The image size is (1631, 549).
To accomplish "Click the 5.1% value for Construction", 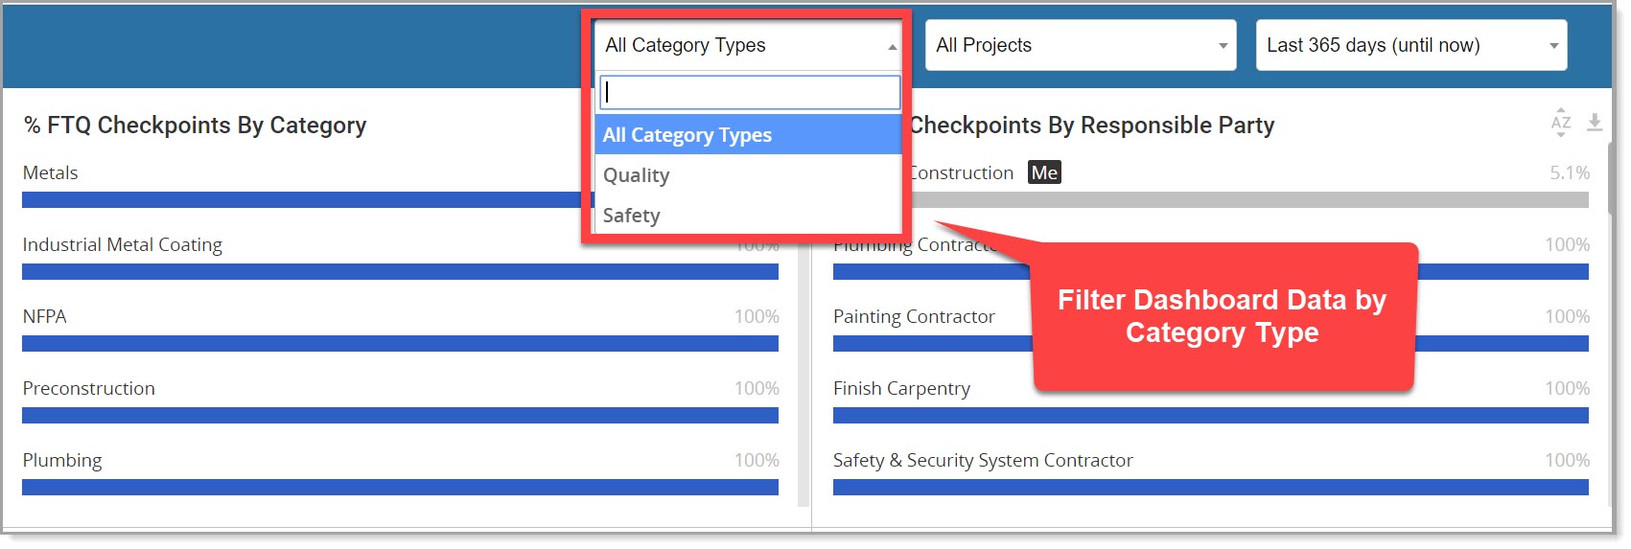I will click(x=1570, y=172).
